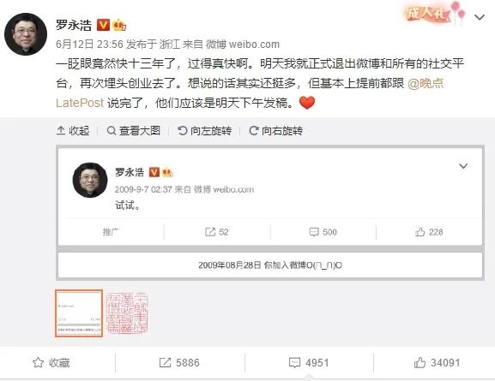Screen dimensions: 495x381
Task: Click the thumbs-up member badge icon
Action: [119, 25]
